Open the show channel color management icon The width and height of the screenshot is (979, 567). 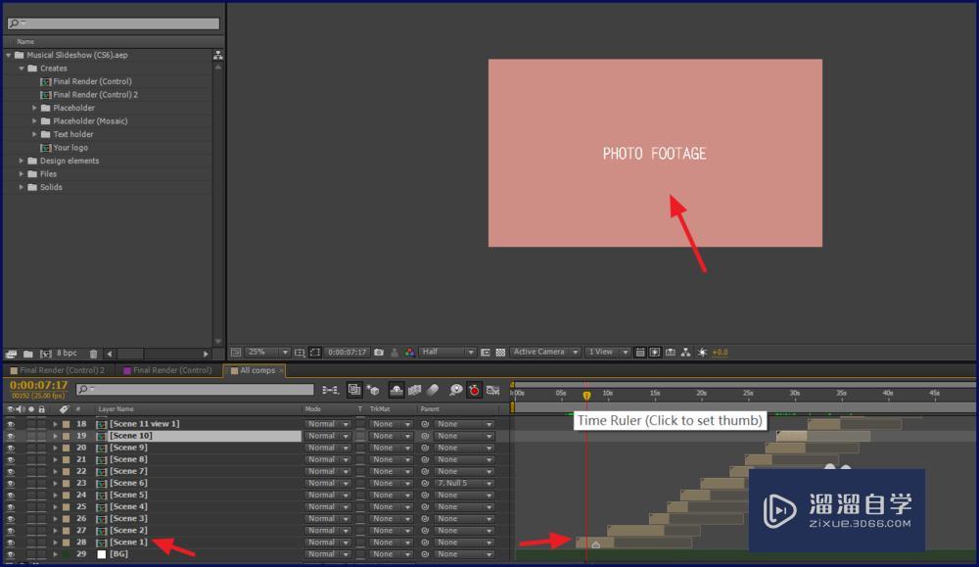point(409,353)
